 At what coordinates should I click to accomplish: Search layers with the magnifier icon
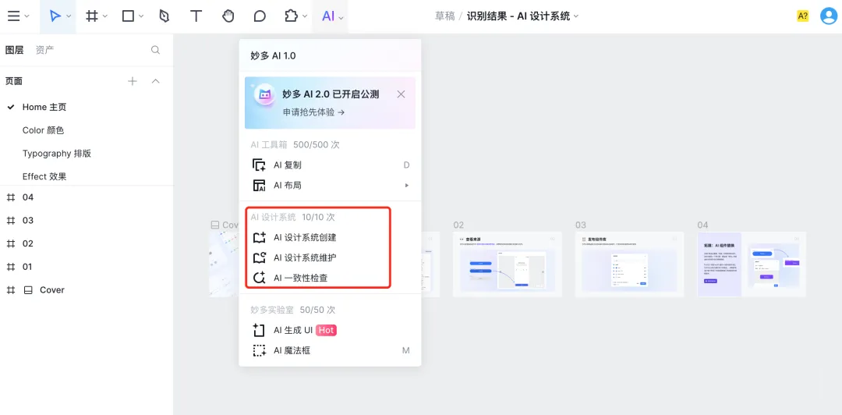[x=155, y=50]
